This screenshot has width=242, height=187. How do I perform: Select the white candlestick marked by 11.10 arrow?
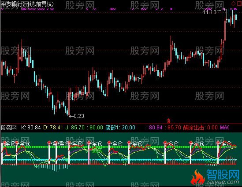click(x=227, y=16)
